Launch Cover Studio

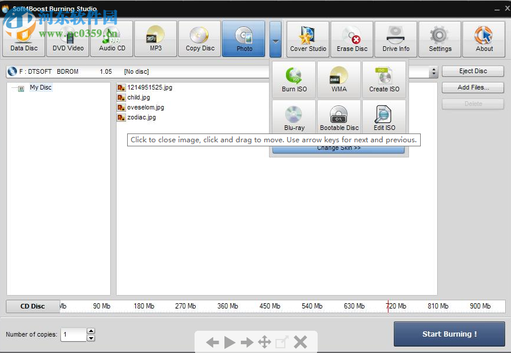(x=308, y=39)
